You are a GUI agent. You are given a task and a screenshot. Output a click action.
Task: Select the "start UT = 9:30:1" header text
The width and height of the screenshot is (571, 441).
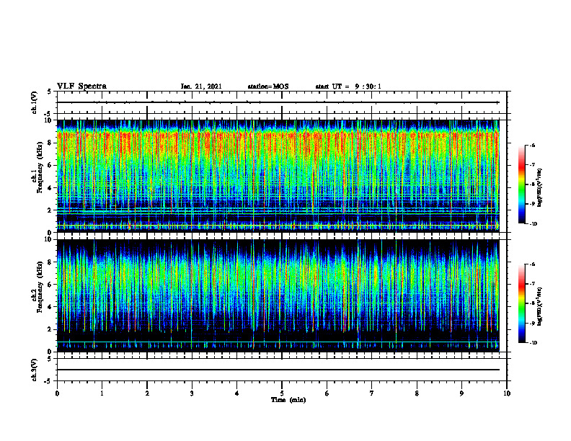[x=348, y=86]
